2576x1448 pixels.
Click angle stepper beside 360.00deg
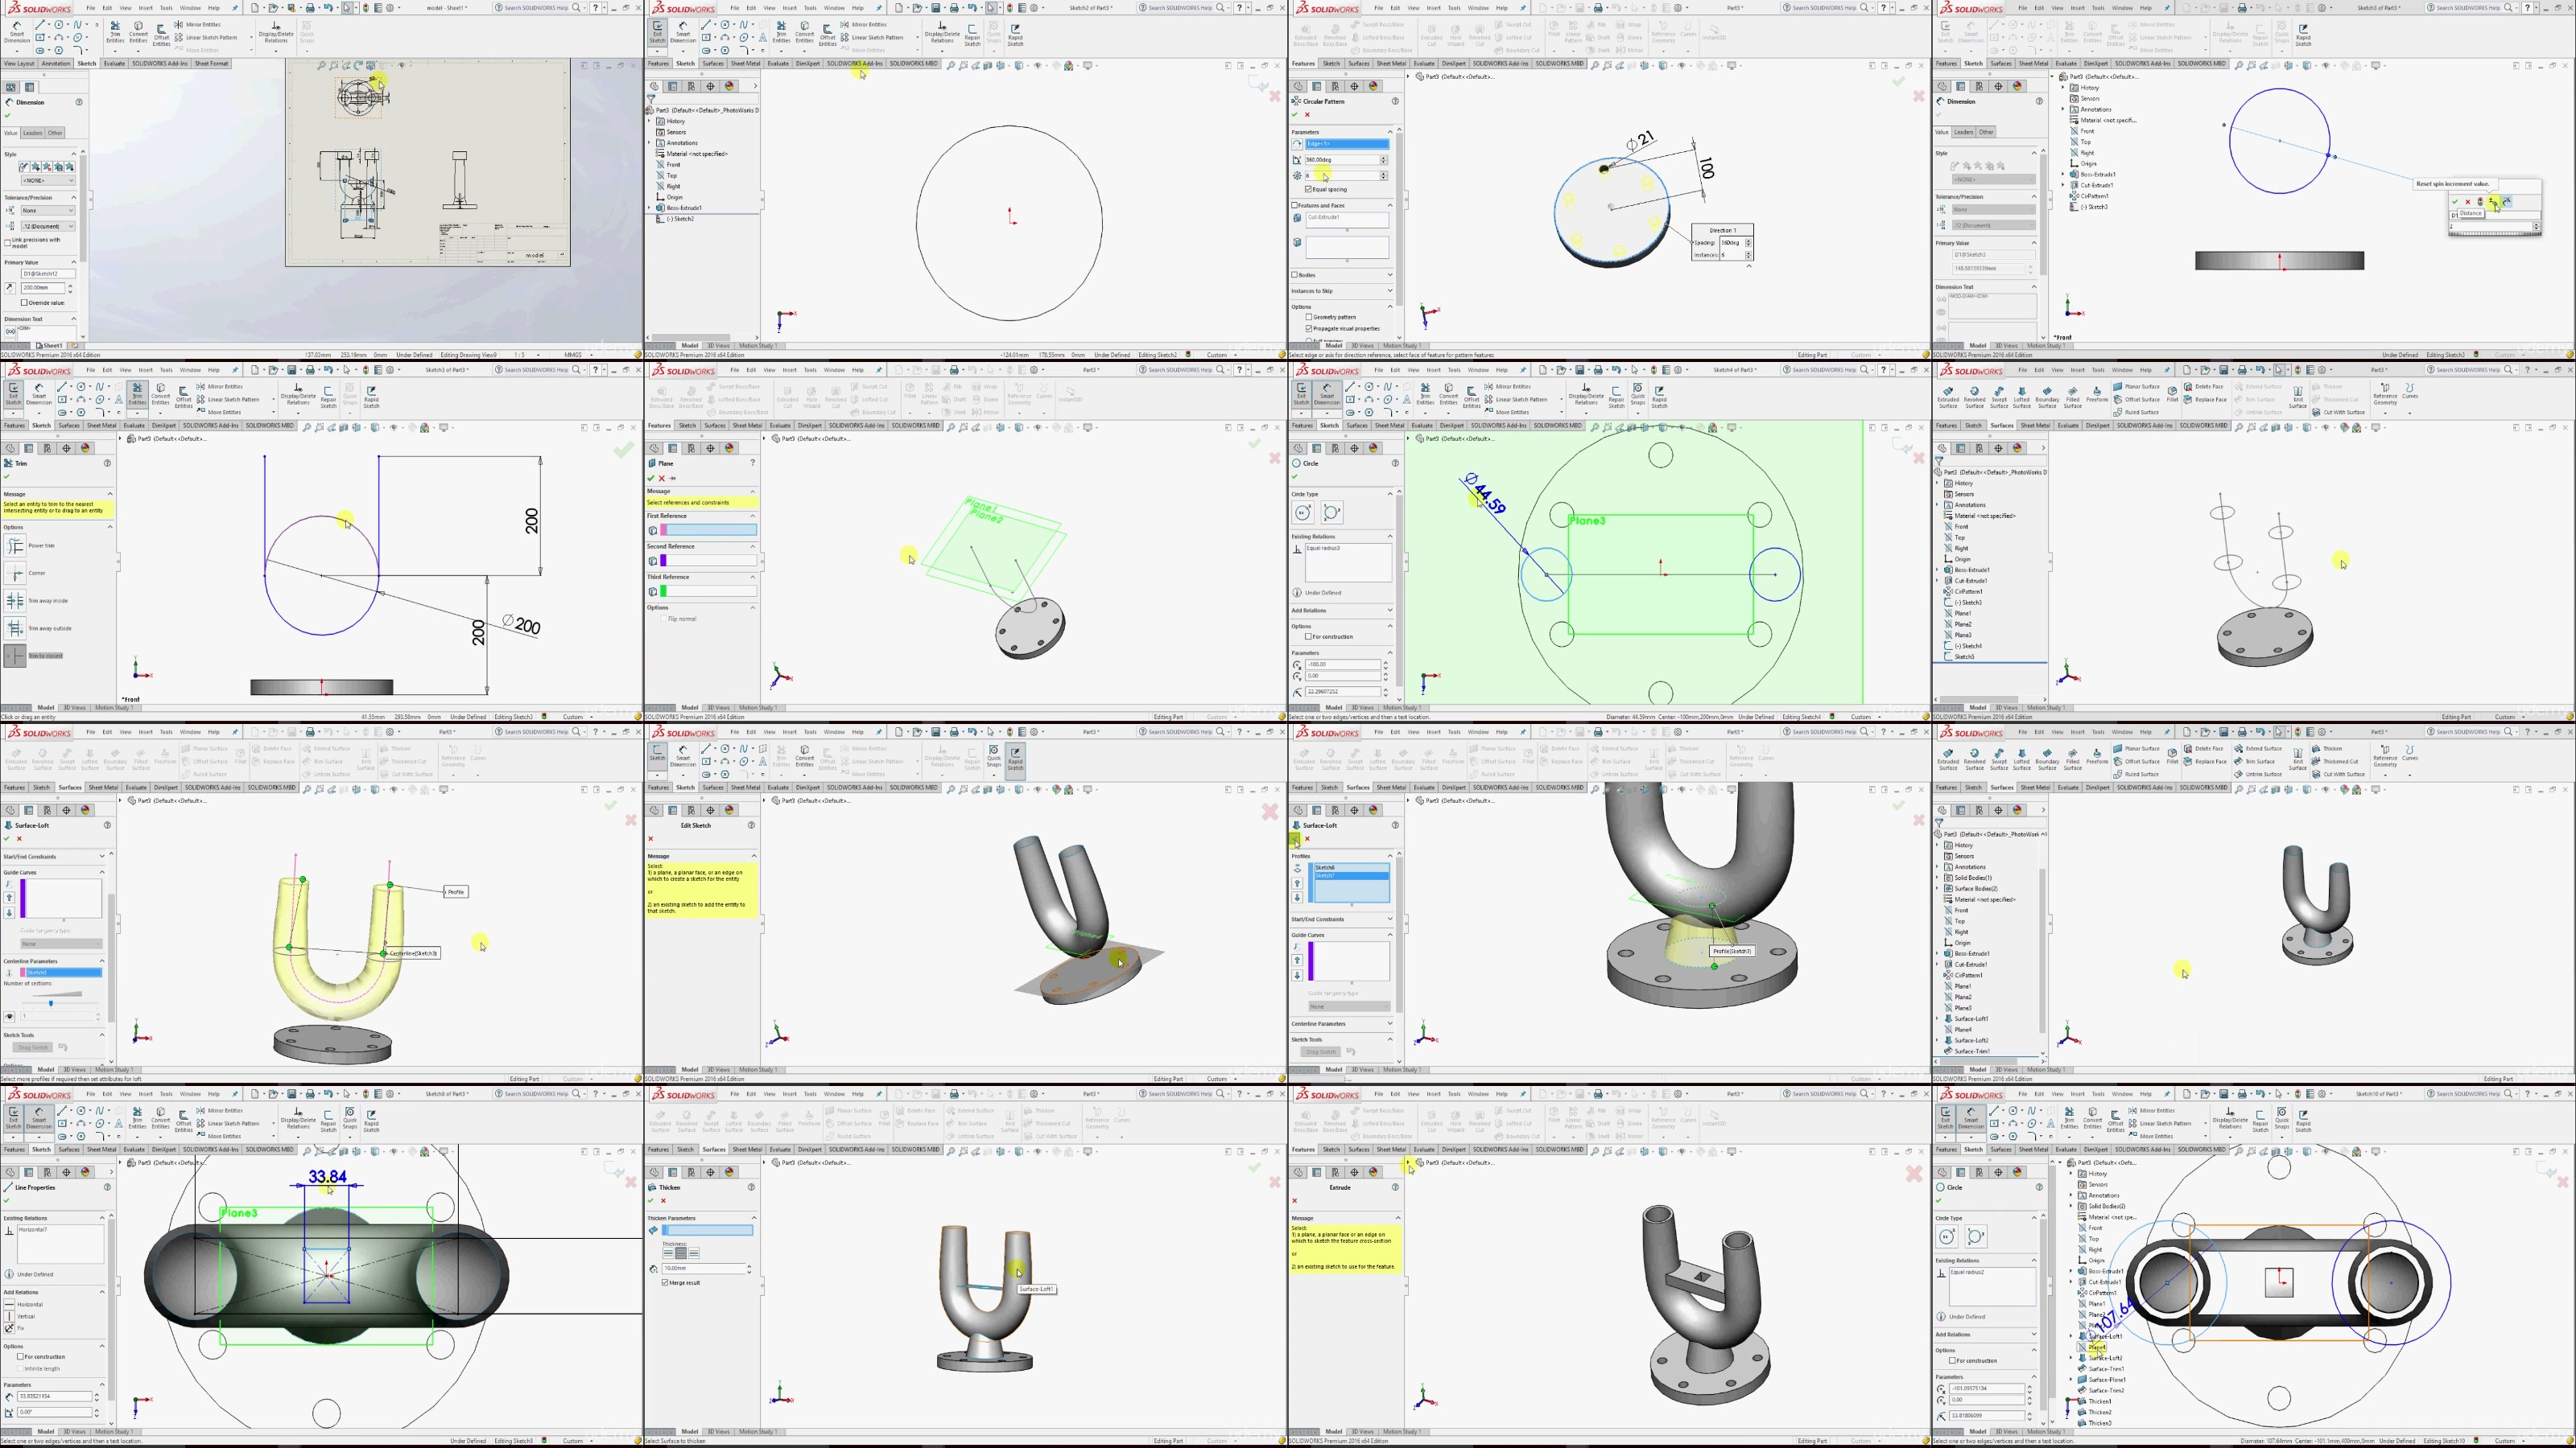1384,160
